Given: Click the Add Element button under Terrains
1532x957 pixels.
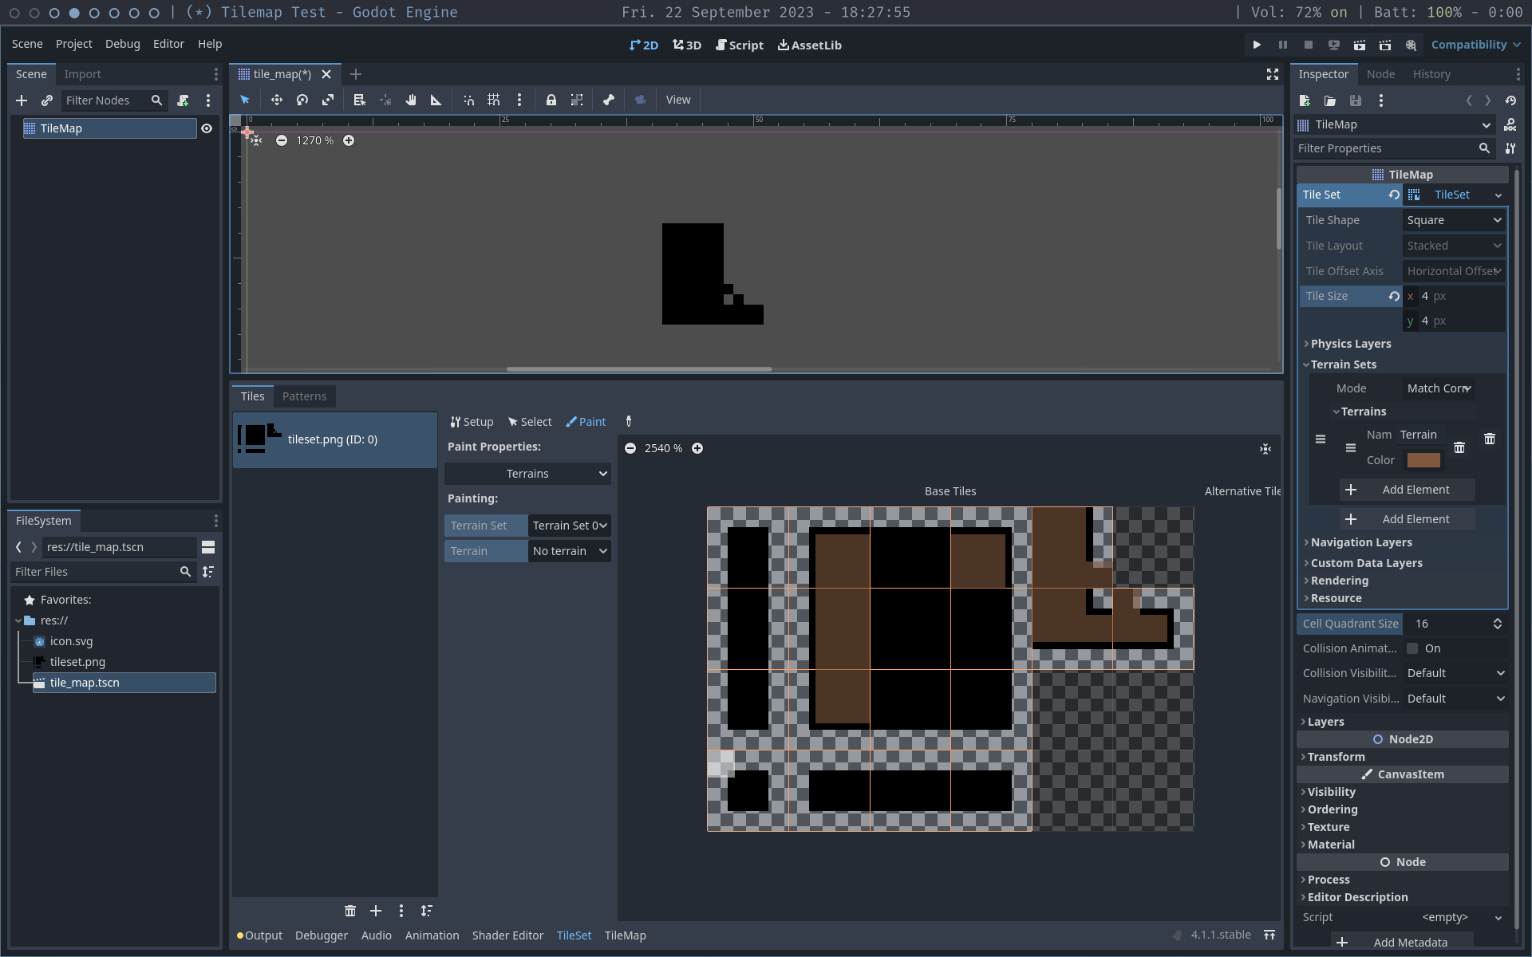Looking at the screenshot, I should click(x=1407, y=490).
